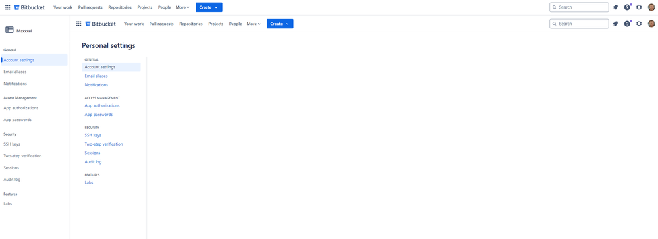
Task: Open Audit log under the Personal settings heading
Action: tap(93, 162)
